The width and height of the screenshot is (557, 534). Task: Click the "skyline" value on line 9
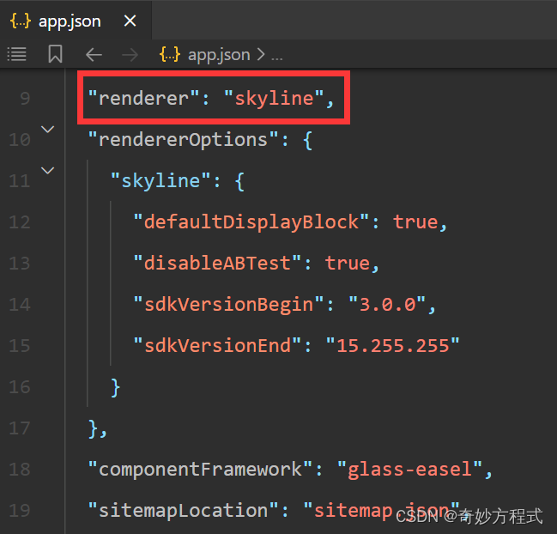[274, 98]
